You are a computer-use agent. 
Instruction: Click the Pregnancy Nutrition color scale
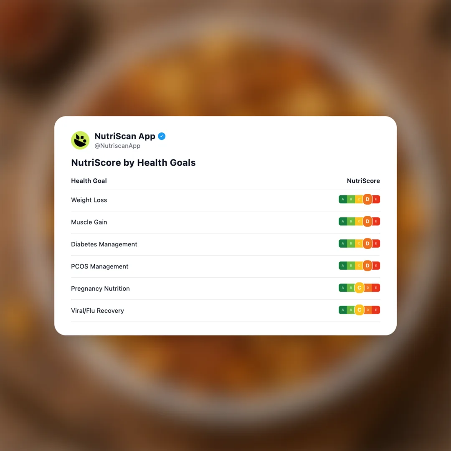pos(359,288)
